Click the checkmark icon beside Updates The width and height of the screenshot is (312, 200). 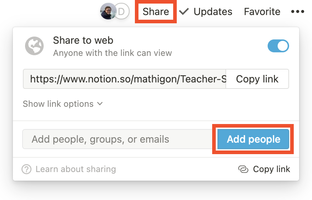point(184,11)
